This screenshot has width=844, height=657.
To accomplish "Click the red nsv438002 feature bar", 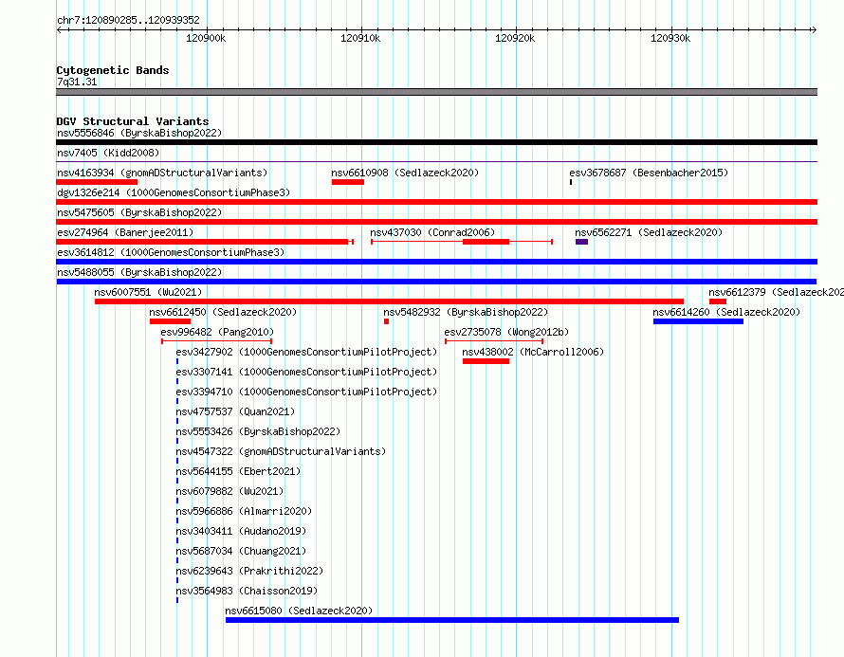I will click(x=486, y=361).
